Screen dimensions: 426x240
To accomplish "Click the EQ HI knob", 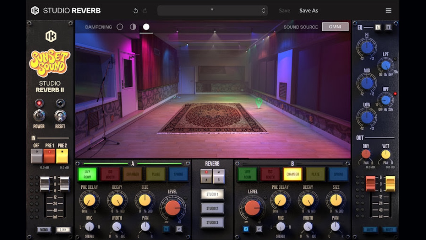I will pos(367,47).
